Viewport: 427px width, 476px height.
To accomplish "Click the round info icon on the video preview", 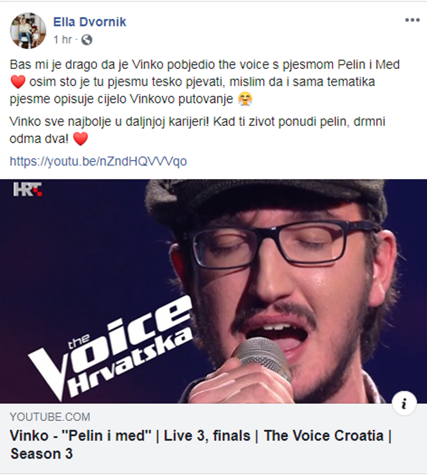I will [404, 404].
